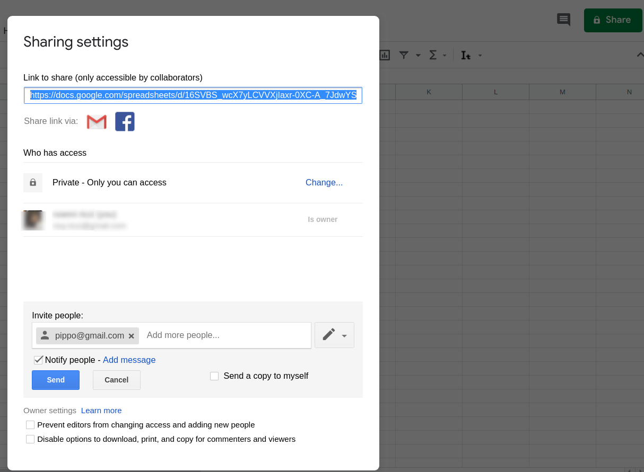This screenshot has width=644, height=472.
Task: Click the blue Send button
Action: [56, 380]
